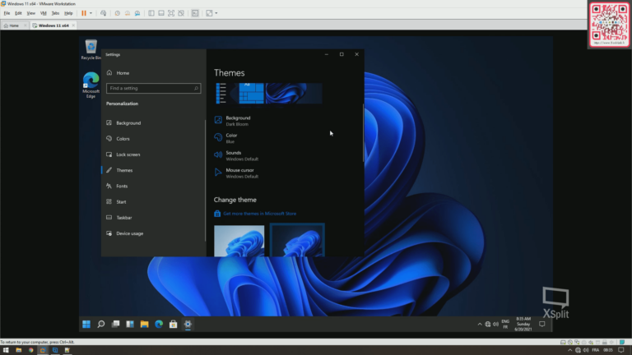Open Microsoft Store on guest taskbar
Screen dimensions: 632x355
point(174,324)
